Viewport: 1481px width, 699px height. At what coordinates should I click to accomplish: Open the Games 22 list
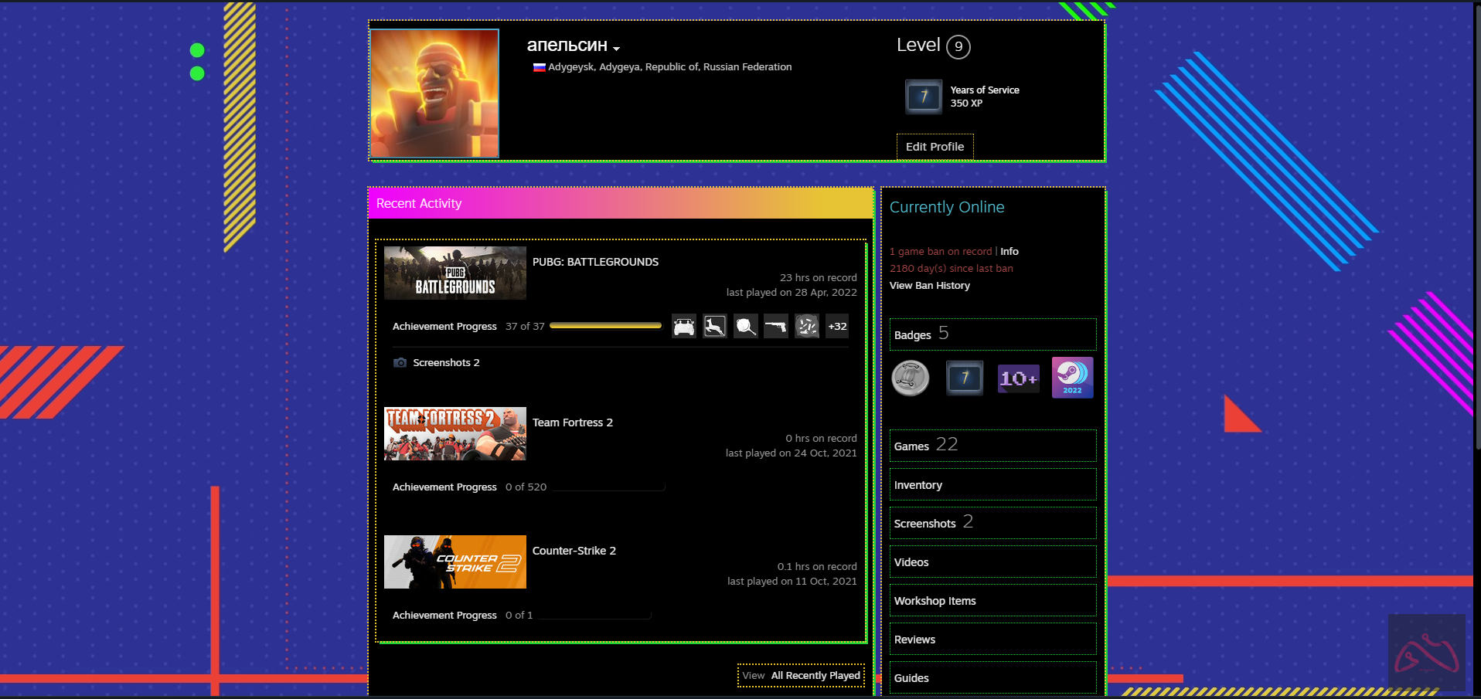click(x=925, y=446)
